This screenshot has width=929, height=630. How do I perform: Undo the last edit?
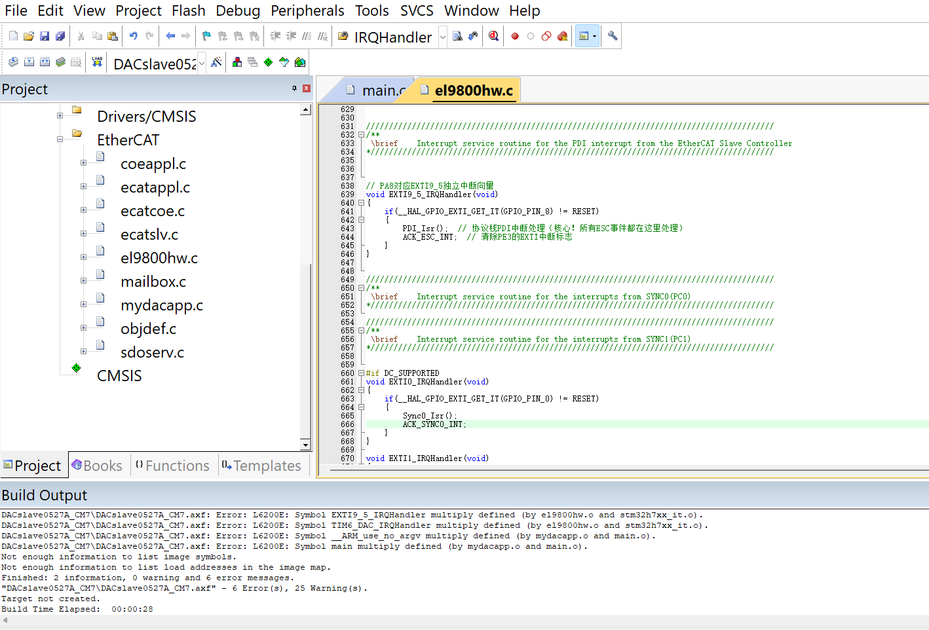tap(134, 37)
